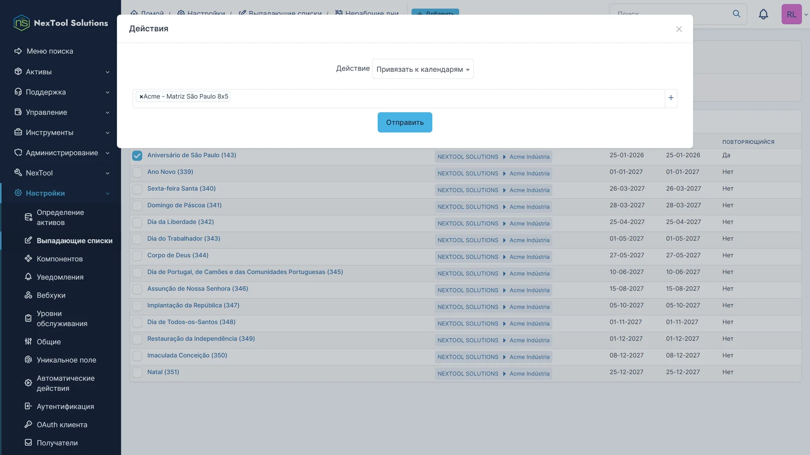
Task: Open the notifications bell
Action: click(763, 14)
